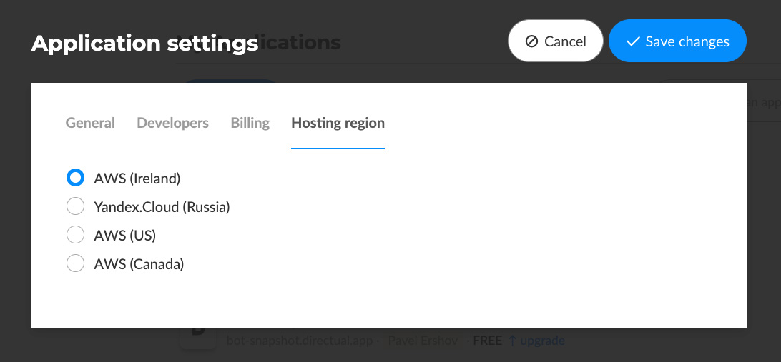This screenshot has height=362, width=781.
Task: Select the AWS (Ireland) radio button
Action: pyautogui.click(x=75, y=178)
